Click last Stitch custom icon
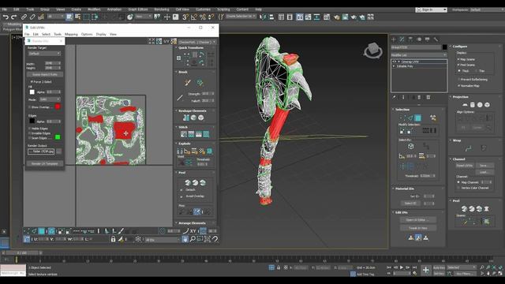The image size is (505, 284). (206, 134)
